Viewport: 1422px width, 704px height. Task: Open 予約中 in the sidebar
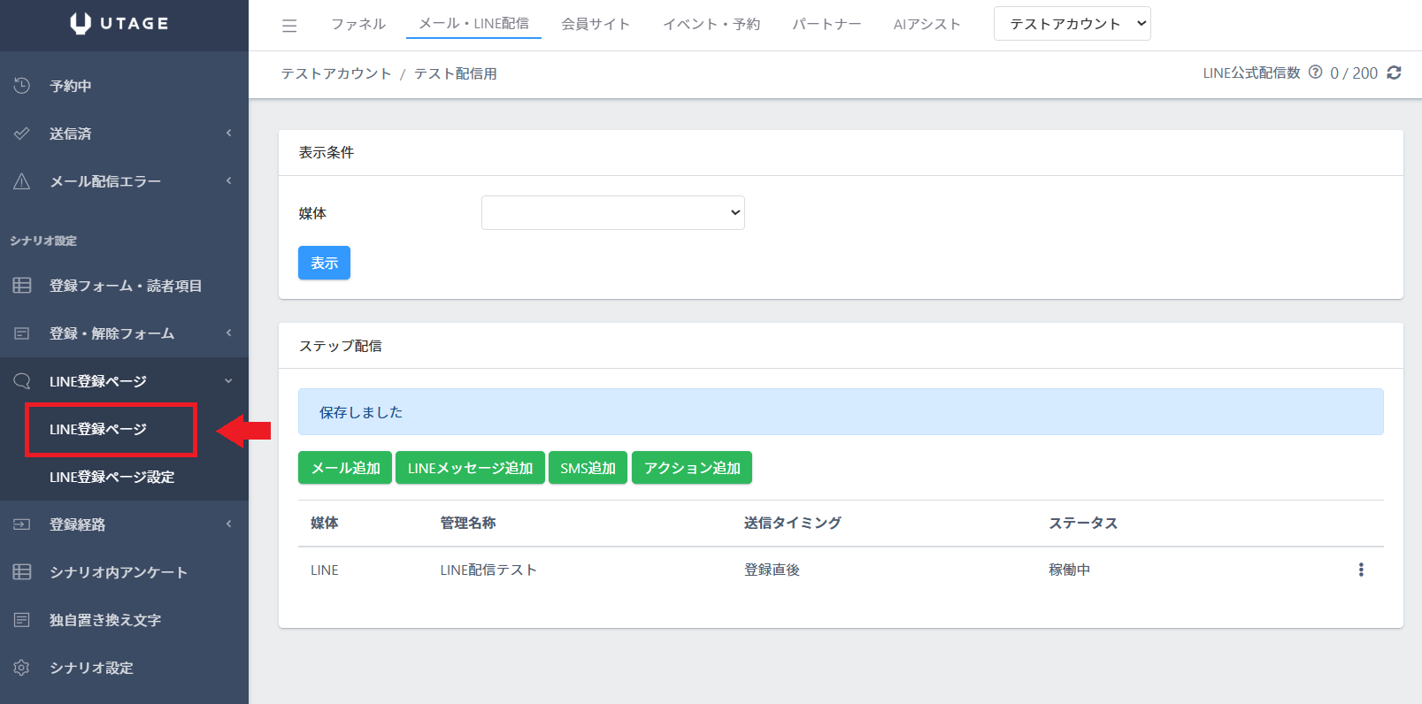point(71,86)
